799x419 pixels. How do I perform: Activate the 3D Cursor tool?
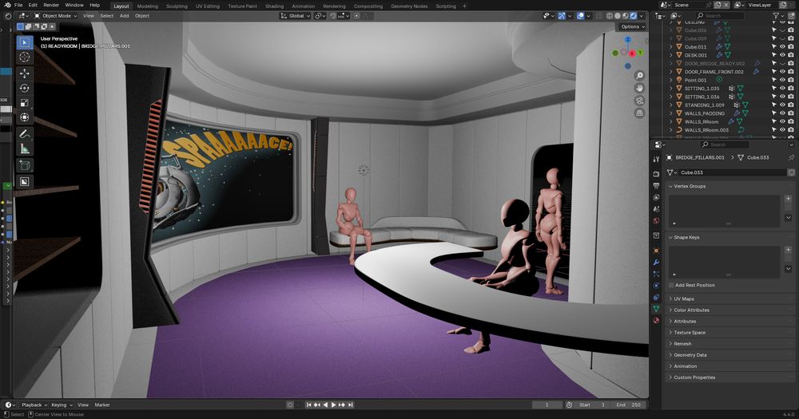[25, 57]
